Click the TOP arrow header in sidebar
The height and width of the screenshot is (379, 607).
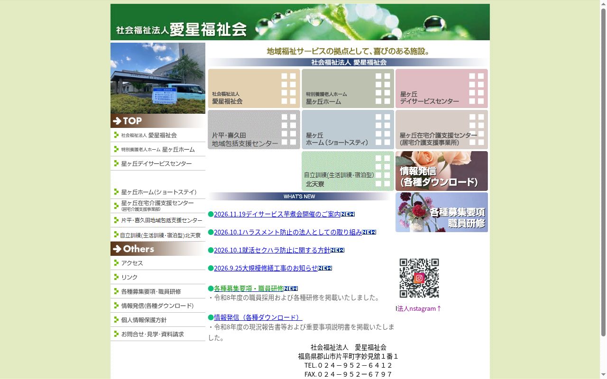coord(158,121)
